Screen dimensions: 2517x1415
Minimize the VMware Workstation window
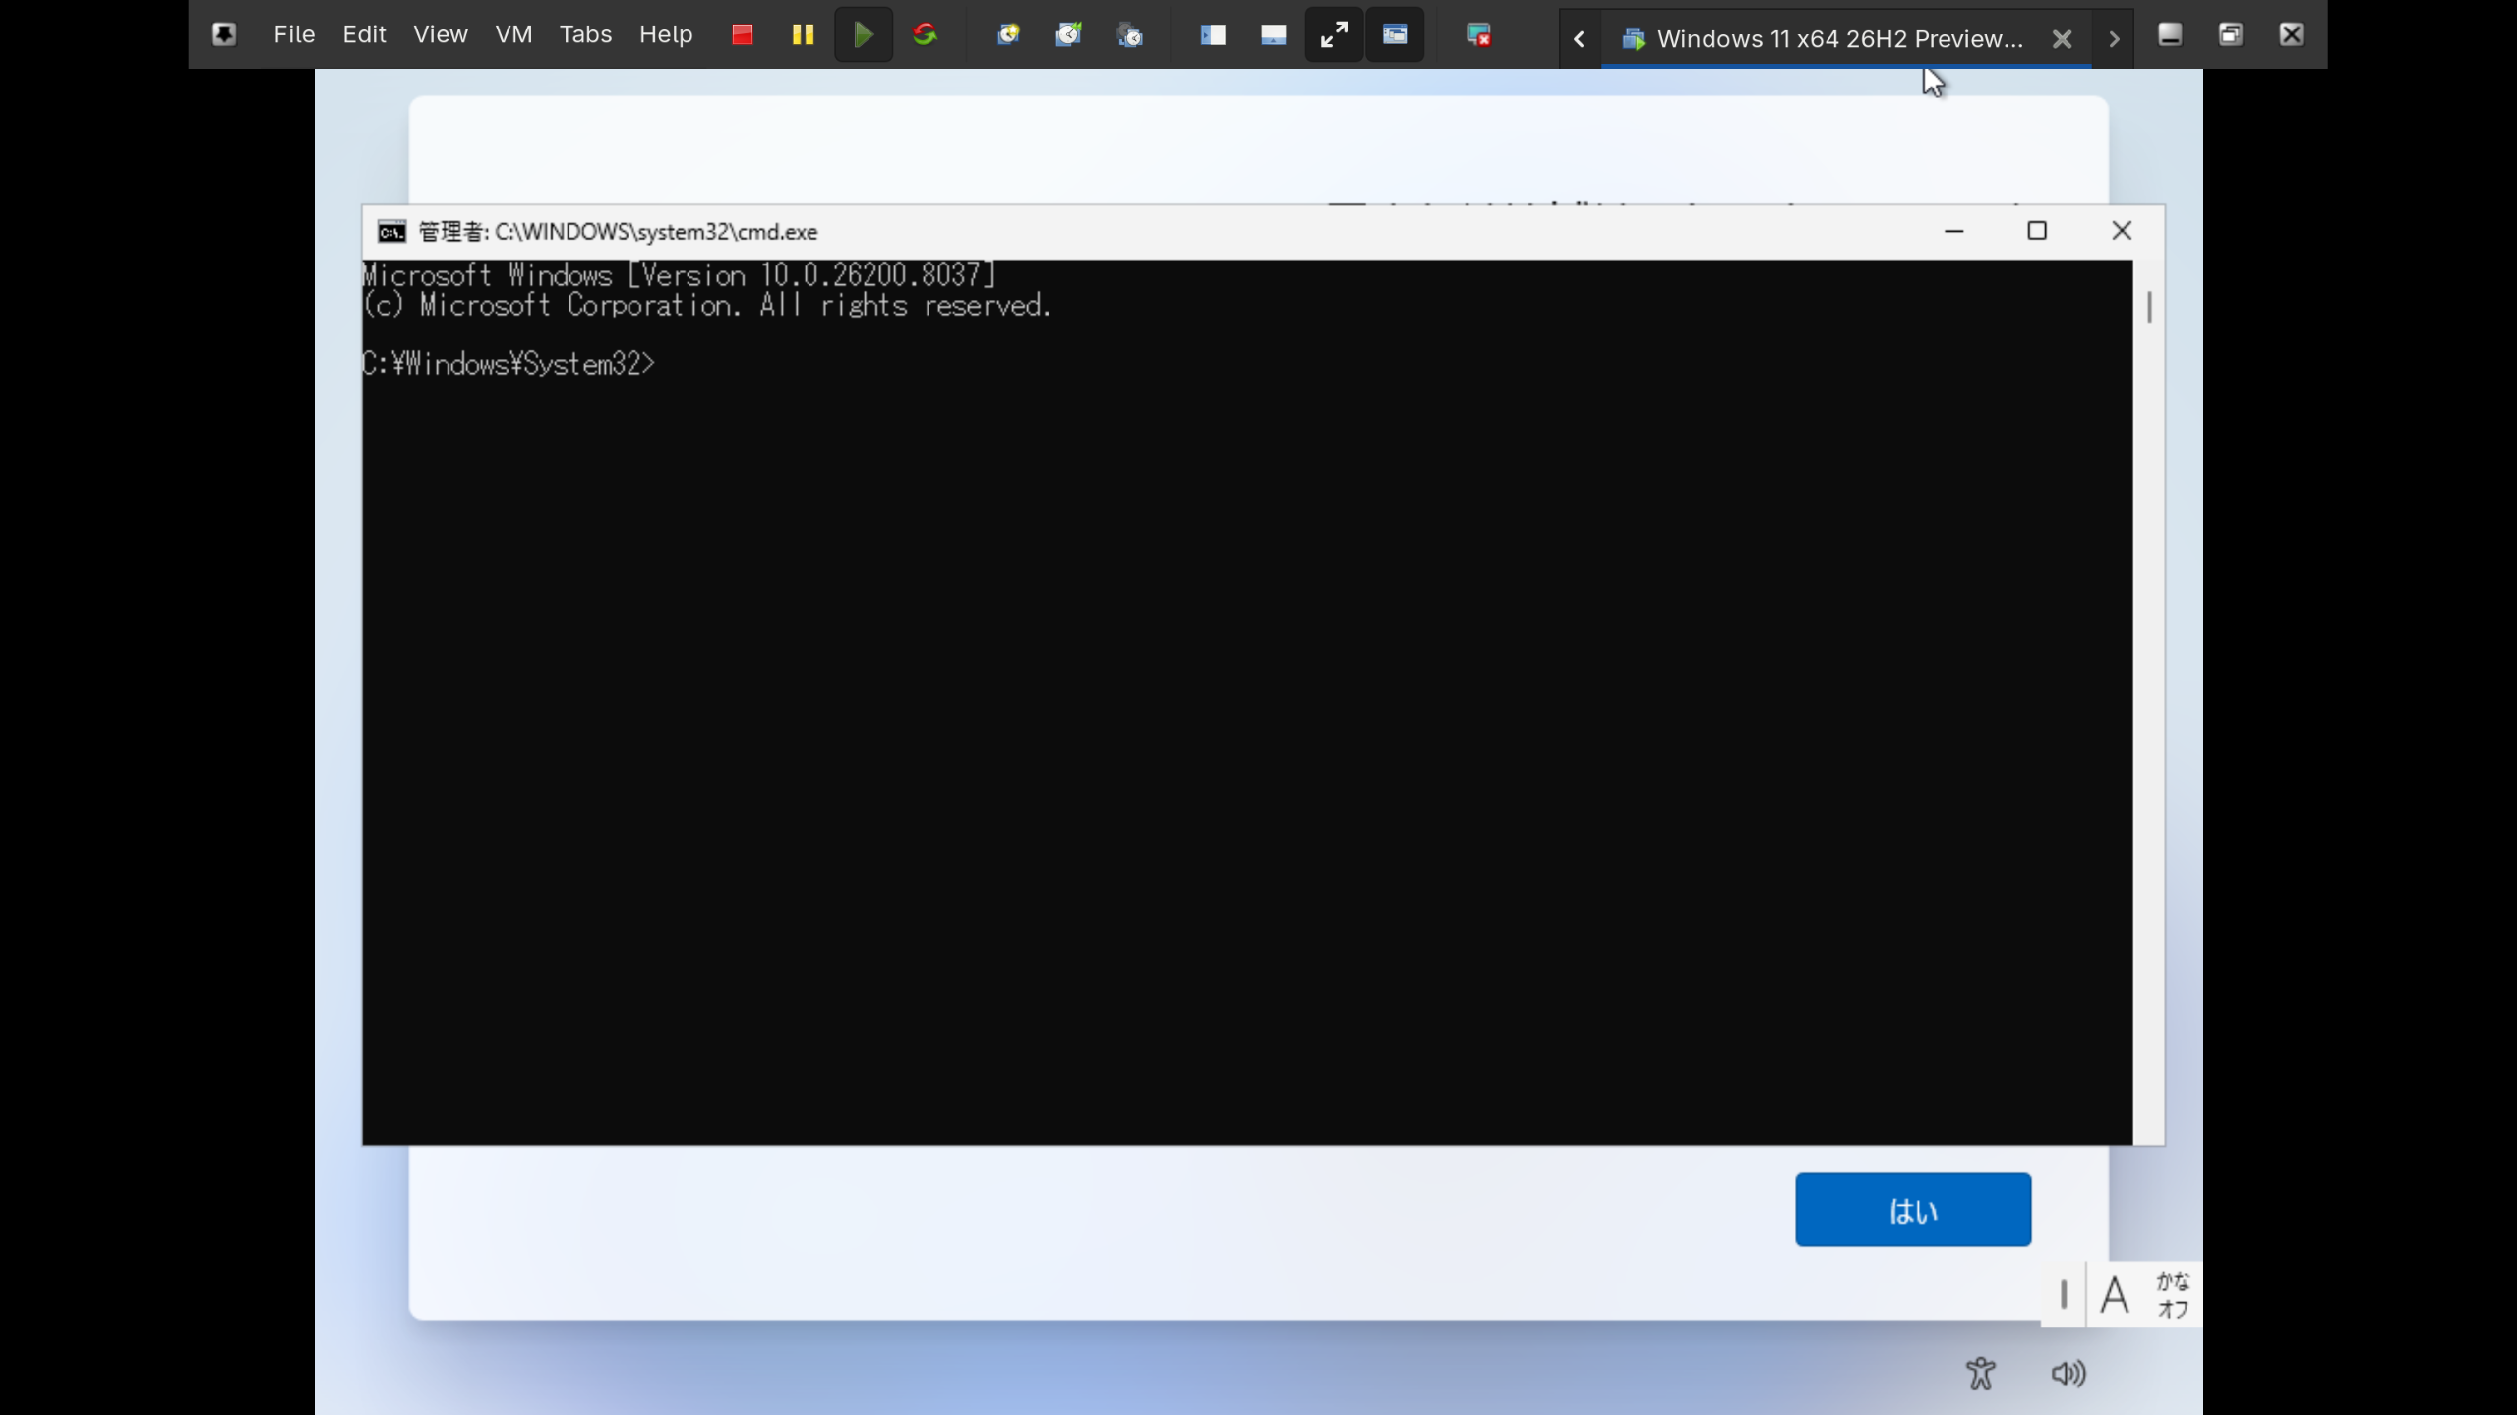[x=2170, y=34]
